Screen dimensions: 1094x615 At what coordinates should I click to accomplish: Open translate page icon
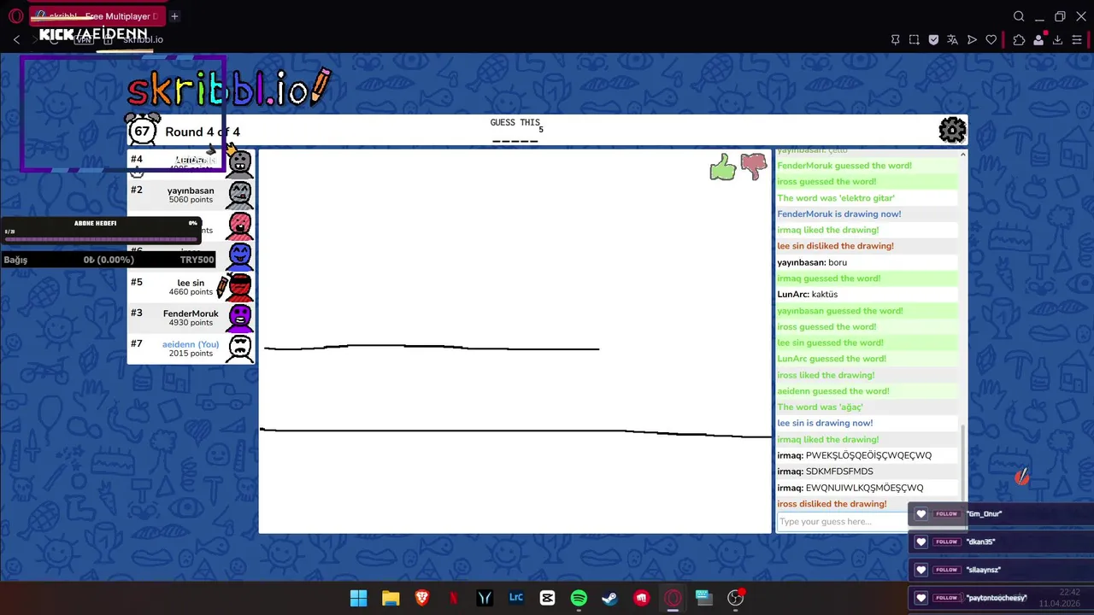coord(952,39)
